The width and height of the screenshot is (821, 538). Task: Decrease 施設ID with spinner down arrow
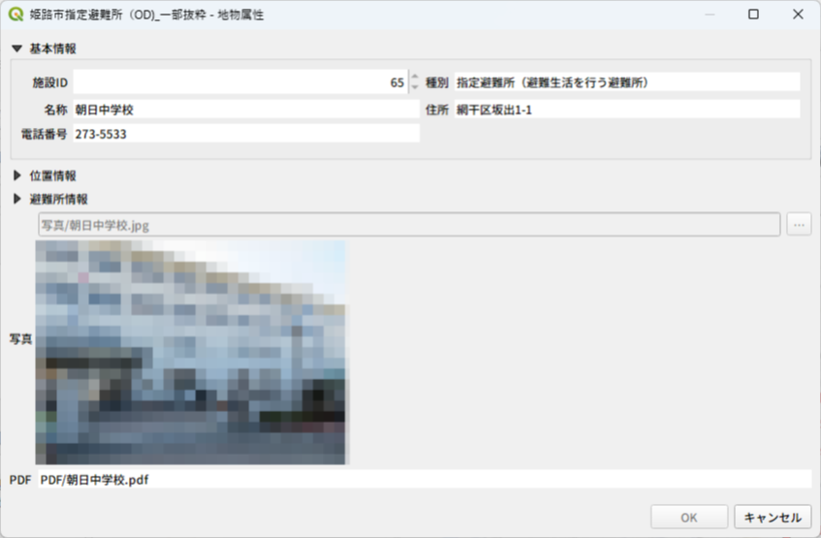(x=415, y=87)
